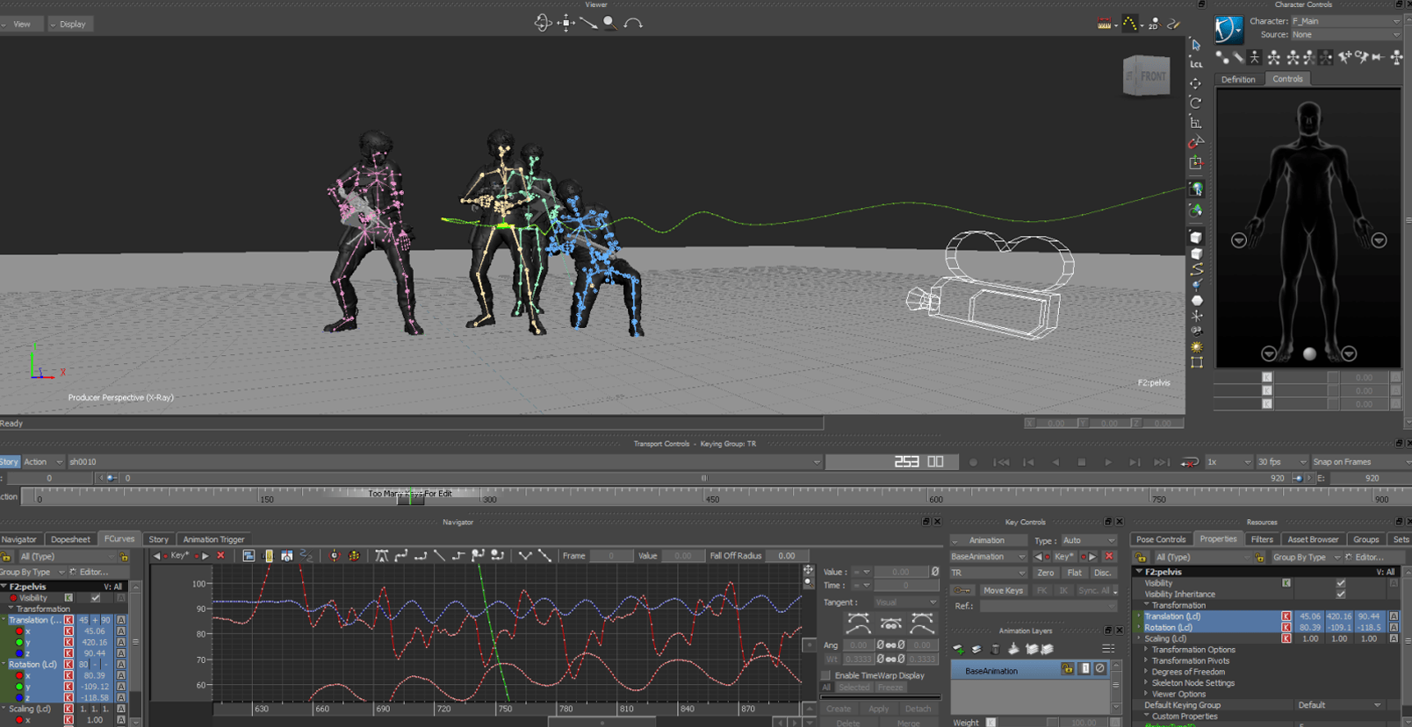Toggle the Visibility checkbox for F2:pelvis
Viewport: 1412px width, 727px height.
(x=96, y=598)
